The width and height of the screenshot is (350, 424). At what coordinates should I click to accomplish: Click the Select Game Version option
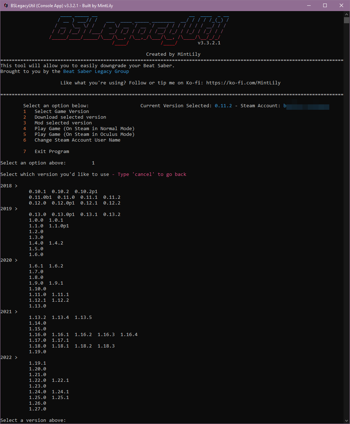[61, 112]
